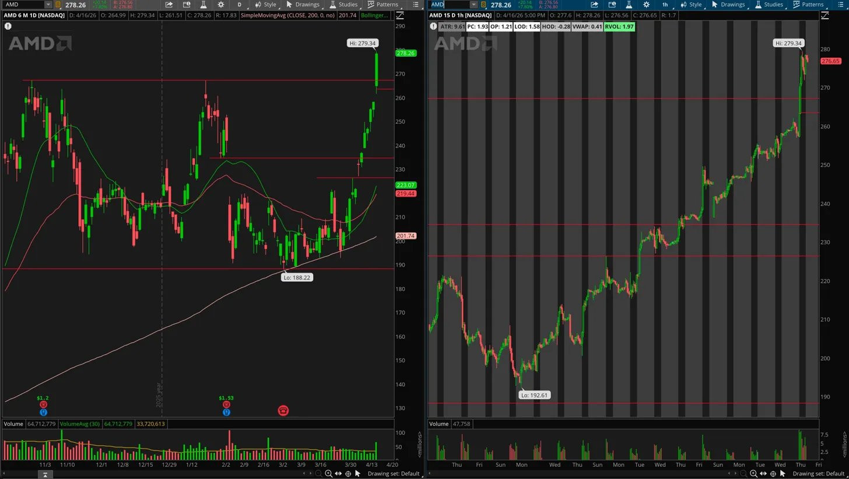Open the Patterns menu in the right chart
849x479 pixels.
(808, 5)
